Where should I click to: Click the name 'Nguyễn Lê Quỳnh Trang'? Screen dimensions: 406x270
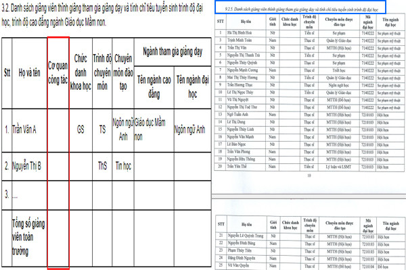(246, 236)
